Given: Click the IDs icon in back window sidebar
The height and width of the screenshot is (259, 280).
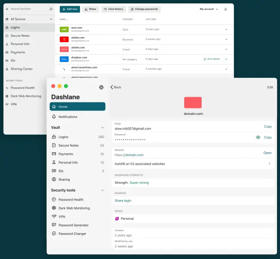Looking at the screenshot, I should click(x=7, y=61).
